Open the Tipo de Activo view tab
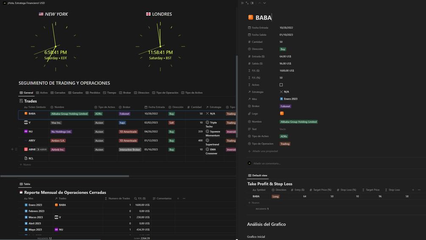 coord(192,93)
